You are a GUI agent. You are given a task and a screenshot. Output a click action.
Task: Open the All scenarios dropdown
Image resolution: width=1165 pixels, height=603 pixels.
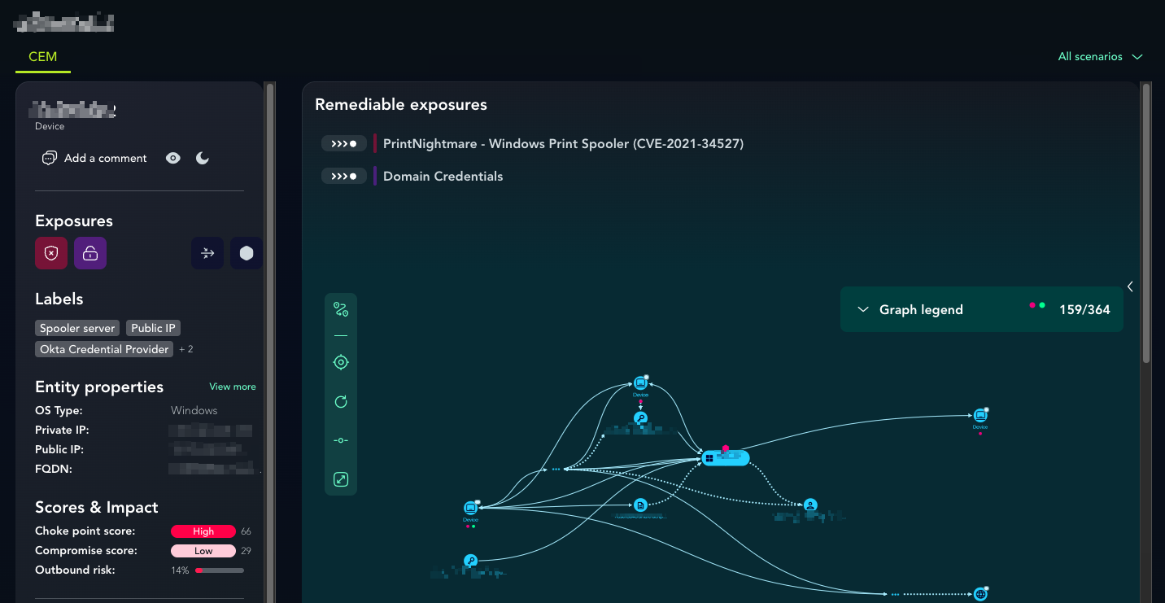(x=1100, y=56)
